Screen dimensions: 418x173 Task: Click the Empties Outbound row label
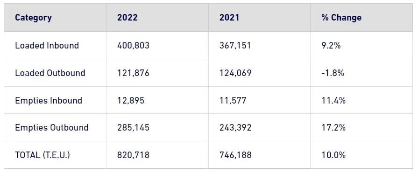tap(52, 127)
